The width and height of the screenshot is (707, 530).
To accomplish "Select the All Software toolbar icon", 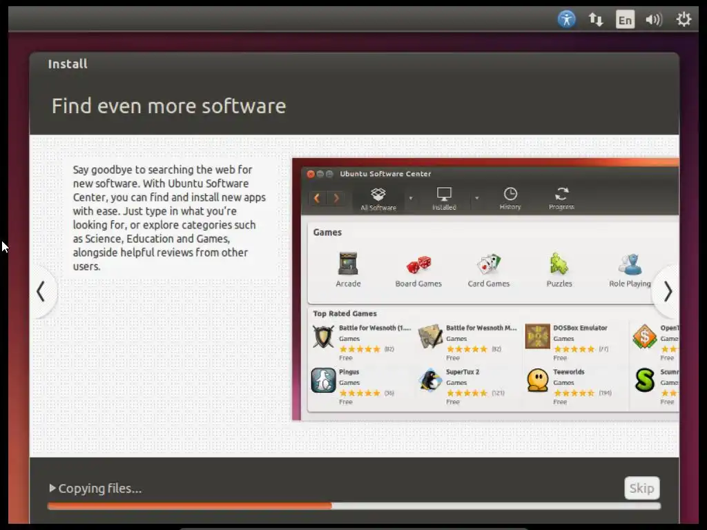I will (378, 199).
